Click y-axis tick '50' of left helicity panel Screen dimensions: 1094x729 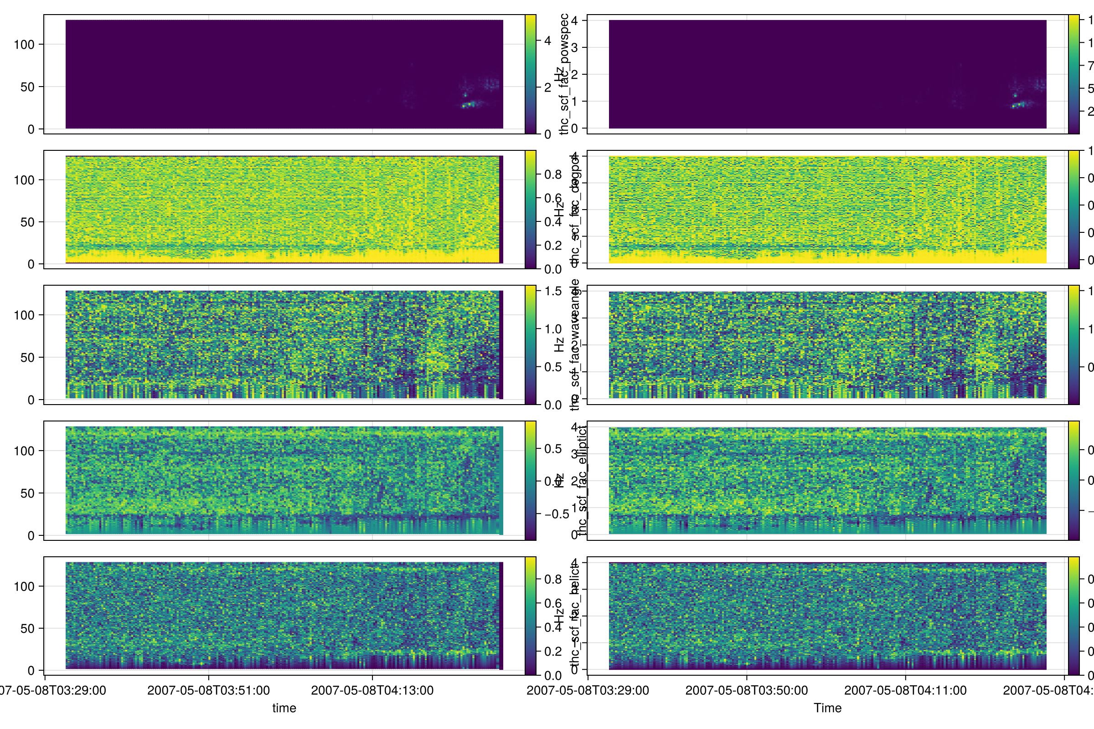click(27, 629)
